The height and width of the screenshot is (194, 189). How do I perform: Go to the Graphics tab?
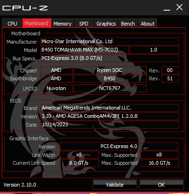tap(106, 24)
